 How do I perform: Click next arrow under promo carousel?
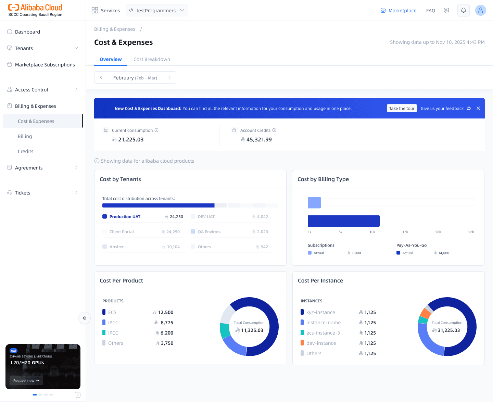click(78, 395)
